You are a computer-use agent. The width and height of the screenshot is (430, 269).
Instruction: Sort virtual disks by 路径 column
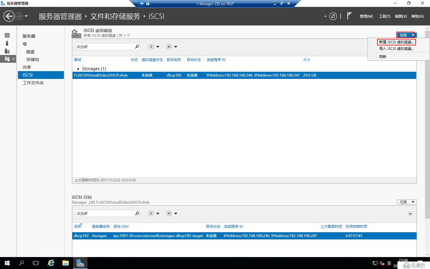click(78, 60)
